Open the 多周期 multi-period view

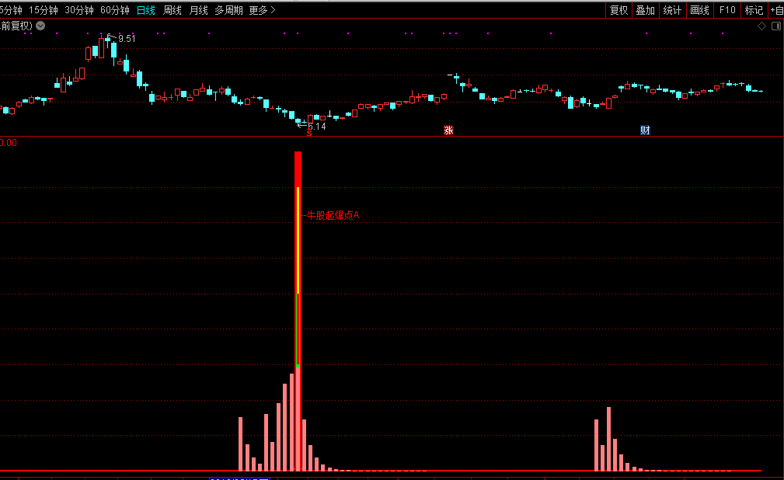click(x=228, y=10)
